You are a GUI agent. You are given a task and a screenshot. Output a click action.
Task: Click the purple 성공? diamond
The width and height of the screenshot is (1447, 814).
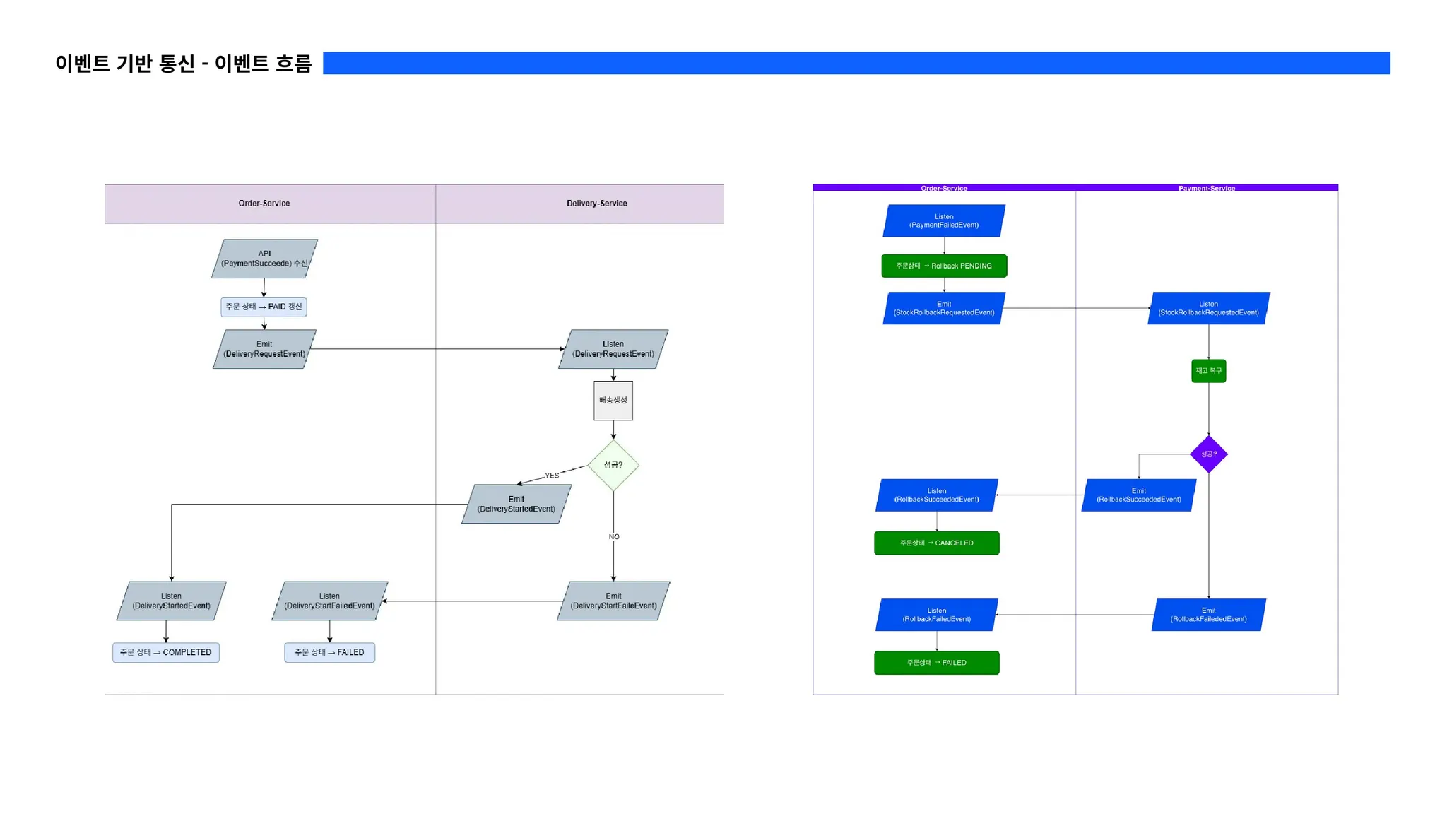click(x=1208, y=454)
